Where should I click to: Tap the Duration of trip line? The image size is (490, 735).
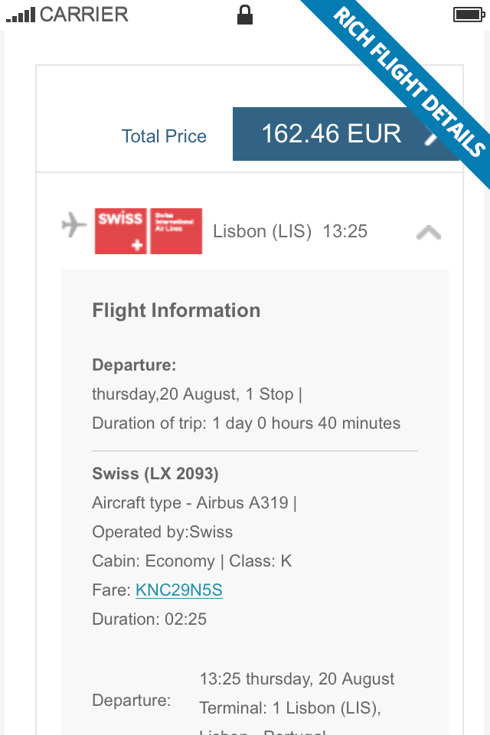[x=246, y=423]
